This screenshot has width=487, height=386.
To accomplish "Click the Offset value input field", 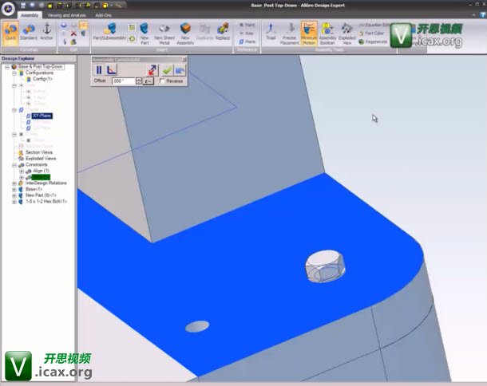I will 125,81.
